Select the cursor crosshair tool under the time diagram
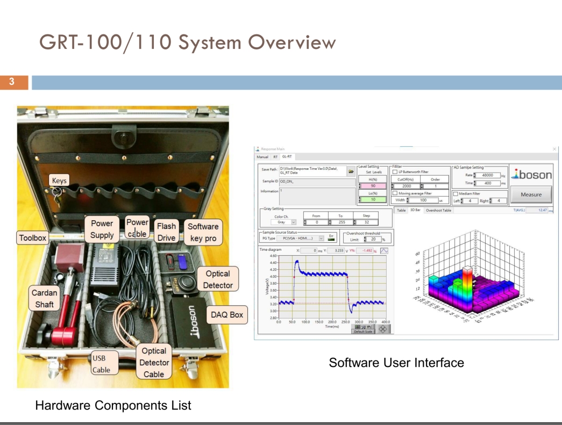The image size is (562, 425). pos(358,327)
